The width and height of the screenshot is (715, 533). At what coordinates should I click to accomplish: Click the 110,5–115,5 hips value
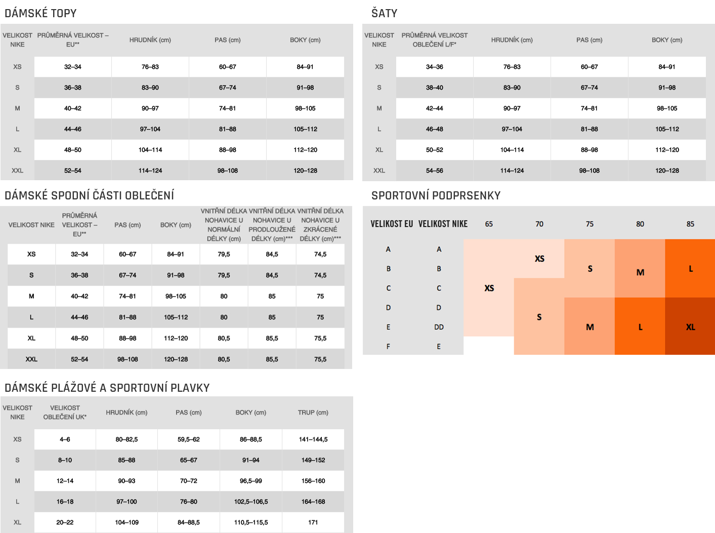point(250,522)
